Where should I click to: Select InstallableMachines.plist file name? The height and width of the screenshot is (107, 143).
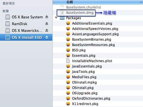point(92,61)
